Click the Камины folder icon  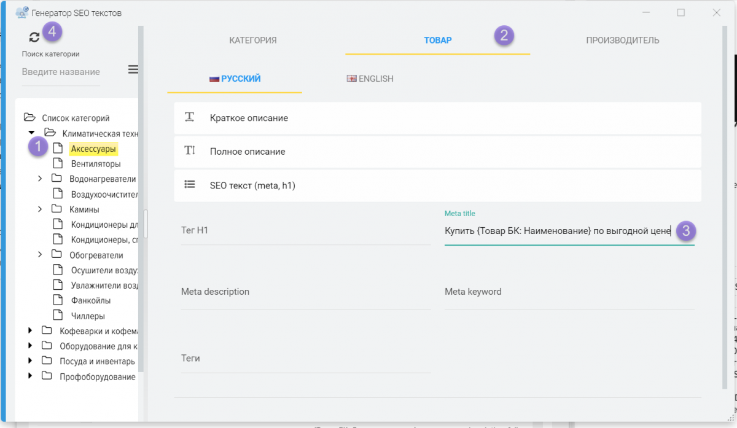click(57, 209)
